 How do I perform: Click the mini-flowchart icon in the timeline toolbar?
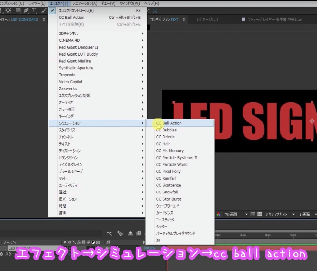[109, 233]
